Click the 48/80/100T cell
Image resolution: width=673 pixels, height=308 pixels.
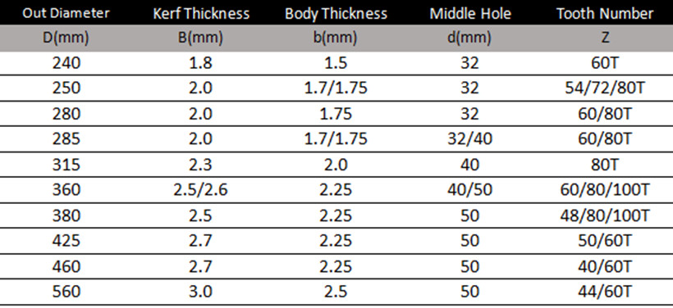click(x=605, y=215)
